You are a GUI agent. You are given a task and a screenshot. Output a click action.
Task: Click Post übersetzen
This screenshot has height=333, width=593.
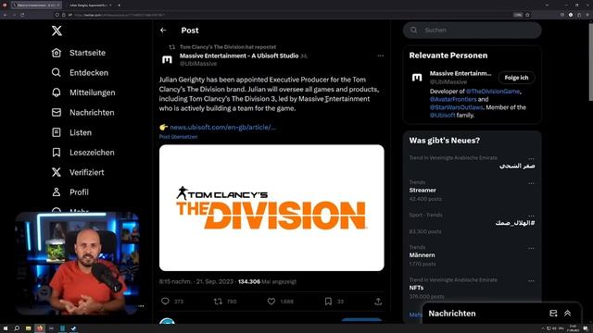(x=178, y=137)
